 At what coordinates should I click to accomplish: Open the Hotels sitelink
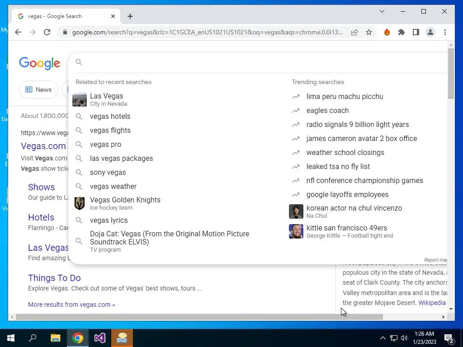(x=41, y=217)
